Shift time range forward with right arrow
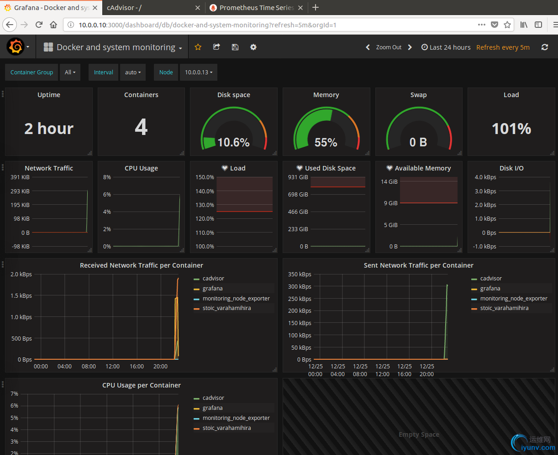Image resolution: width=558 pixels, height=455 pixels. coord(410,47)
